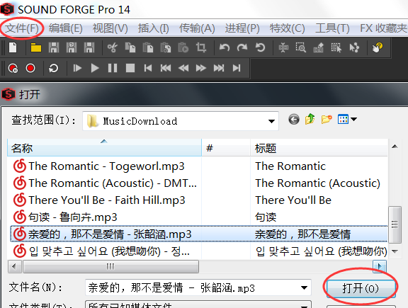The height and width of the screenshot is (308, 408).
Task: Open the 文件(F) menu
Action: [22, 28]
